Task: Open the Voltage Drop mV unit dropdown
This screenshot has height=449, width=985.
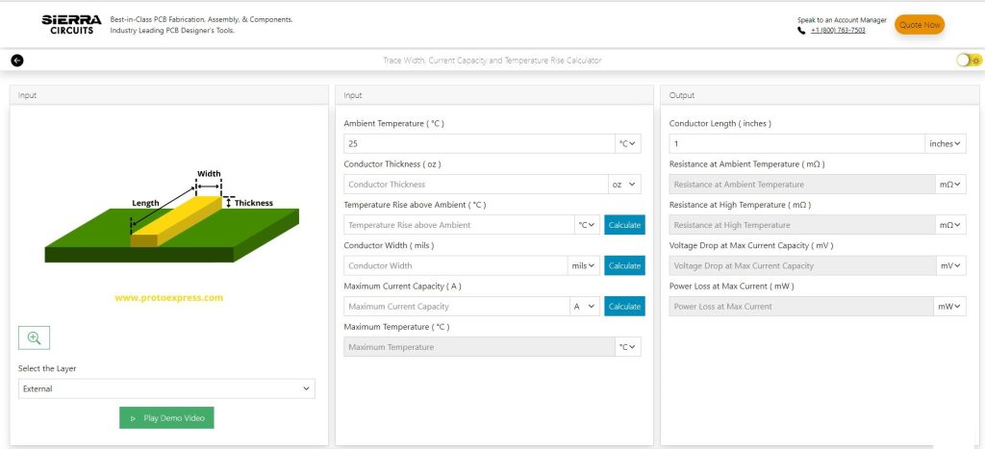Action: pyautogui.click(x=951, y=265)
